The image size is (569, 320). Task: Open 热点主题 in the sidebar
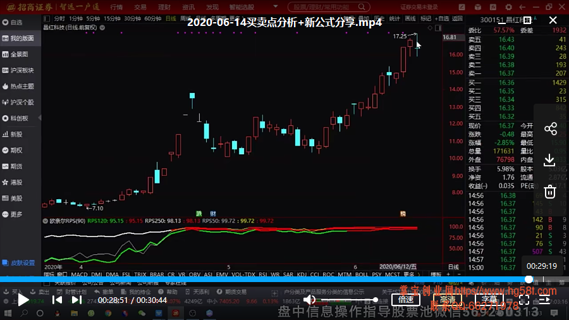[x=18, y=87]
